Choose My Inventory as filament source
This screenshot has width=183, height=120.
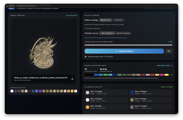[107, 33]
